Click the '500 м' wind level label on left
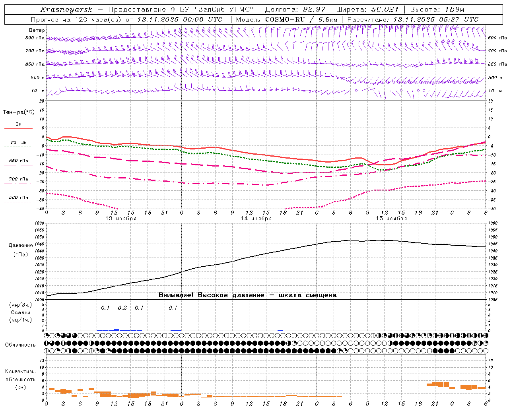Screen dimensions: 509x407 pyautogui.click(x=38, y=78)
